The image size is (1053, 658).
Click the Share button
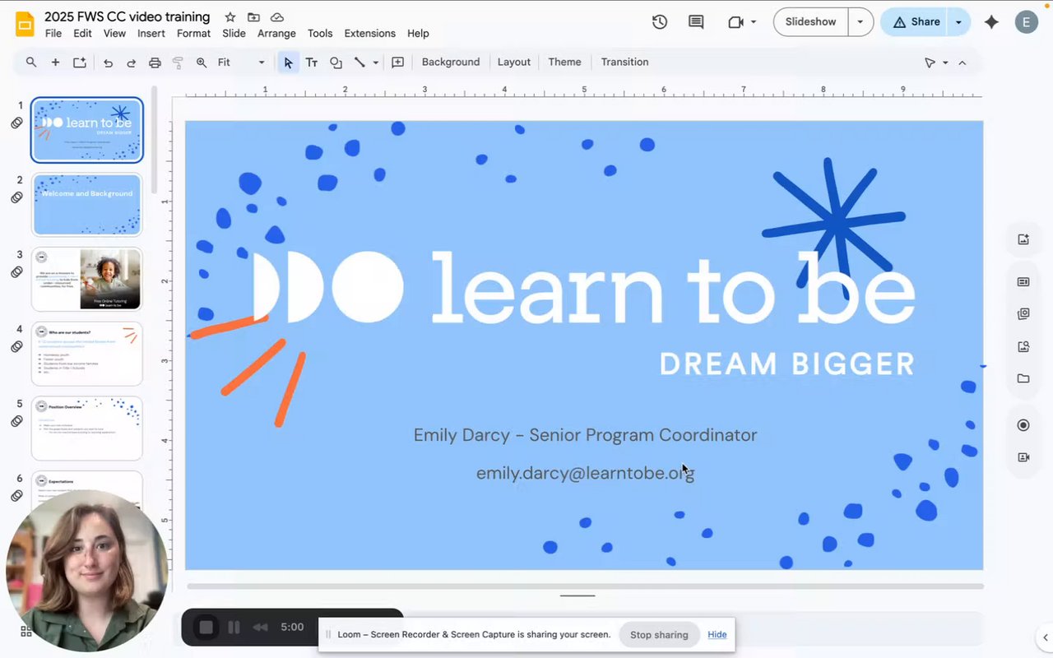(x=916, y=22)
